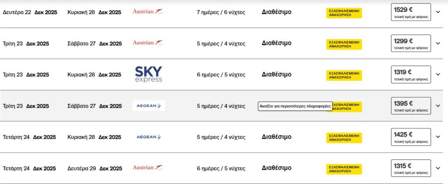
Task: Click the yellow guaranteed departure badge beside 1529 €
Action: (344, 13)
